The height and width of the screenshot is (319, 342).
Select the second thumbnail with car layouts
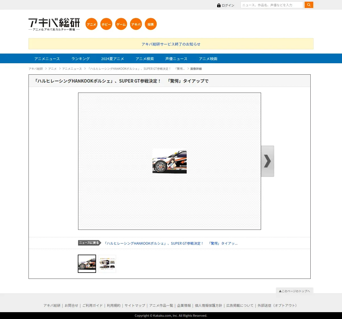(x=107, y=264)
